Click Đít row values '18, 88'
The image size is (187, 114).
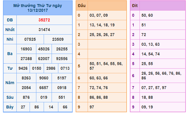[x=147, y=97]
